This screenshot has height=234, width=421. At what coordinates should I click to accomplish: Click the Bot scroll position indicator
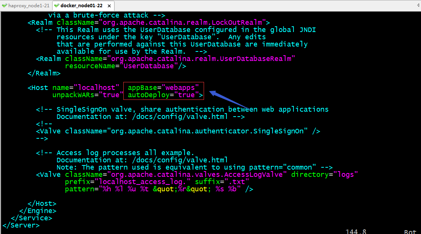410,232
